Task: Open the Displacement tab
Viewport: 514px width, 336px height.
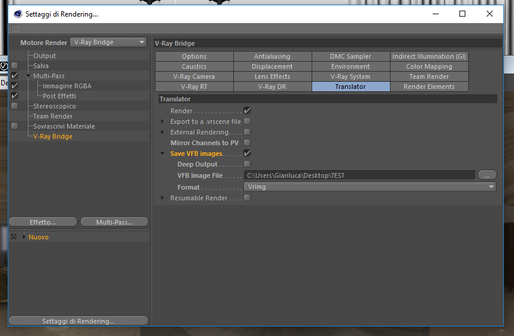Action: pos(272,66)
